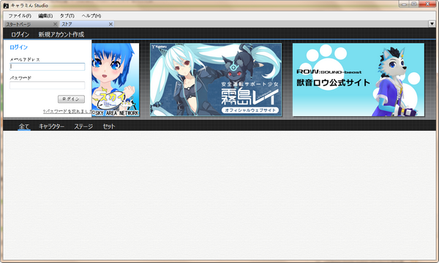The width and height of the screenshot is (439, 263).
Task: Open the forgot password link
Action: pyautogui.click(x=67, y=111)
